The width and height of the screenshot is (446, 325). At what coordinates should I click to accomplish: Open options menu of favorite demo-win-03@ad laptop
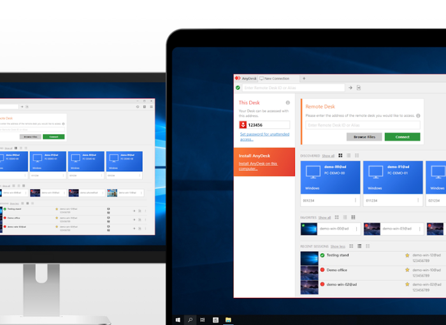click(419, 229)
